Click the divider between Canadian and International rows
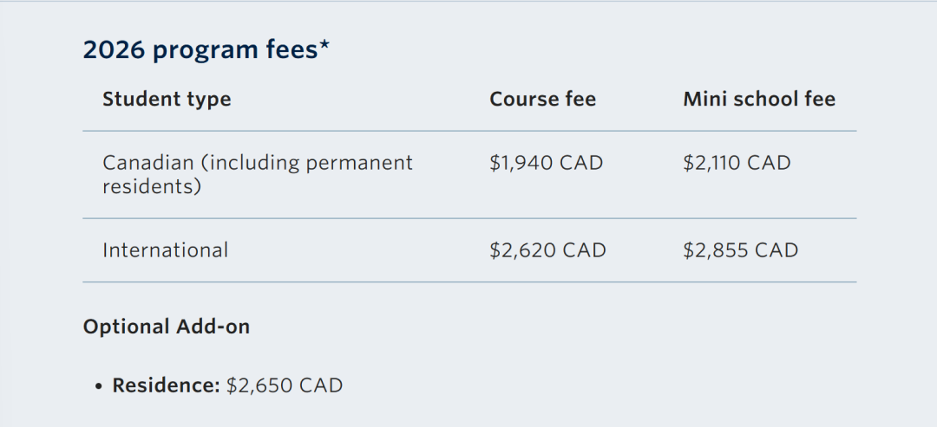This screenshot has height=427, width=937. [x=469, y=218]
